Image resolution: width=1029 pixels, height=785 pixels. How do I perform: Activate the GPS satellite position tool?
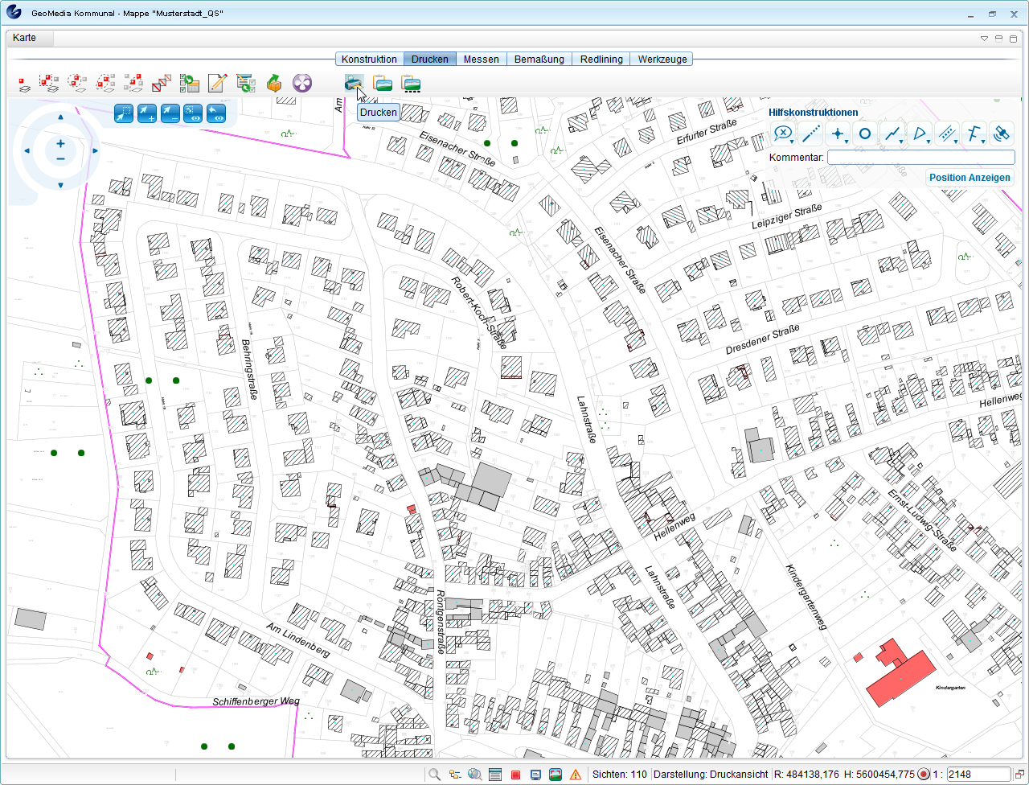(1001, 134)
